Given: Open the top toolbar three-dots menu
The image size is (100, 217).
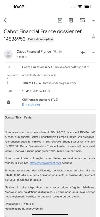Looking at the screenshot, I should coord(93,20).
